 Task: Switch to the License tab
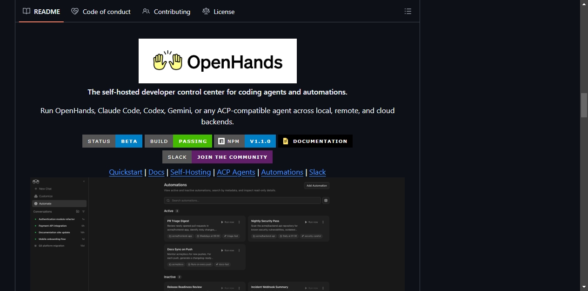pyautogui.click(x=219, y=12)
